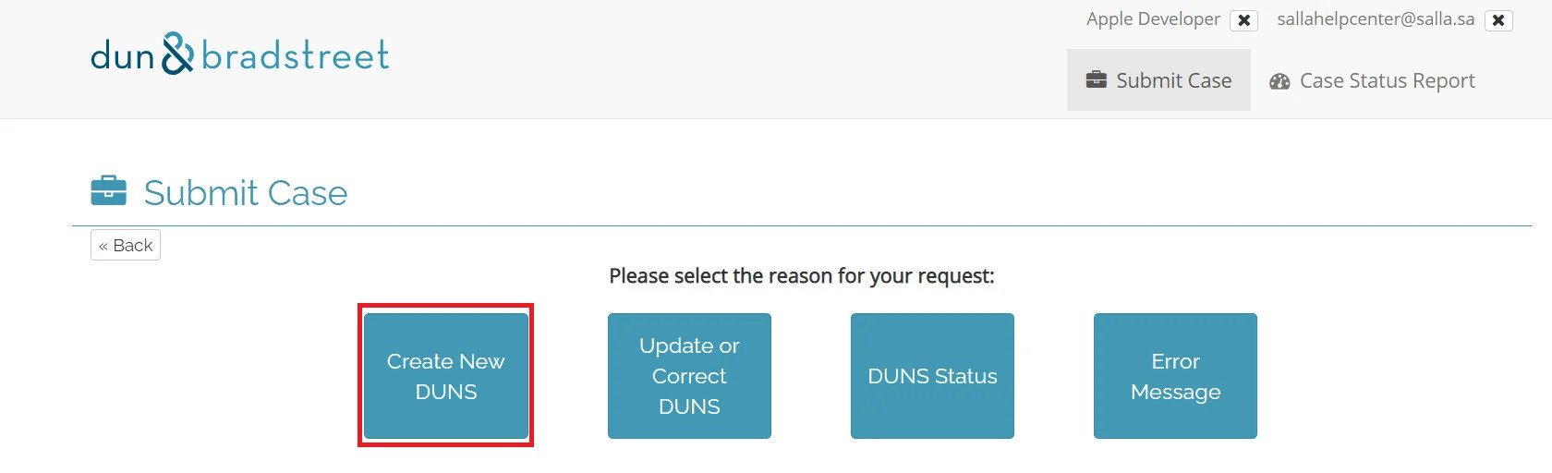Click the X beside sallahelpcenter@salla.sa
This screenshot has height=473, width=1552.
(x=1498, y=20)
